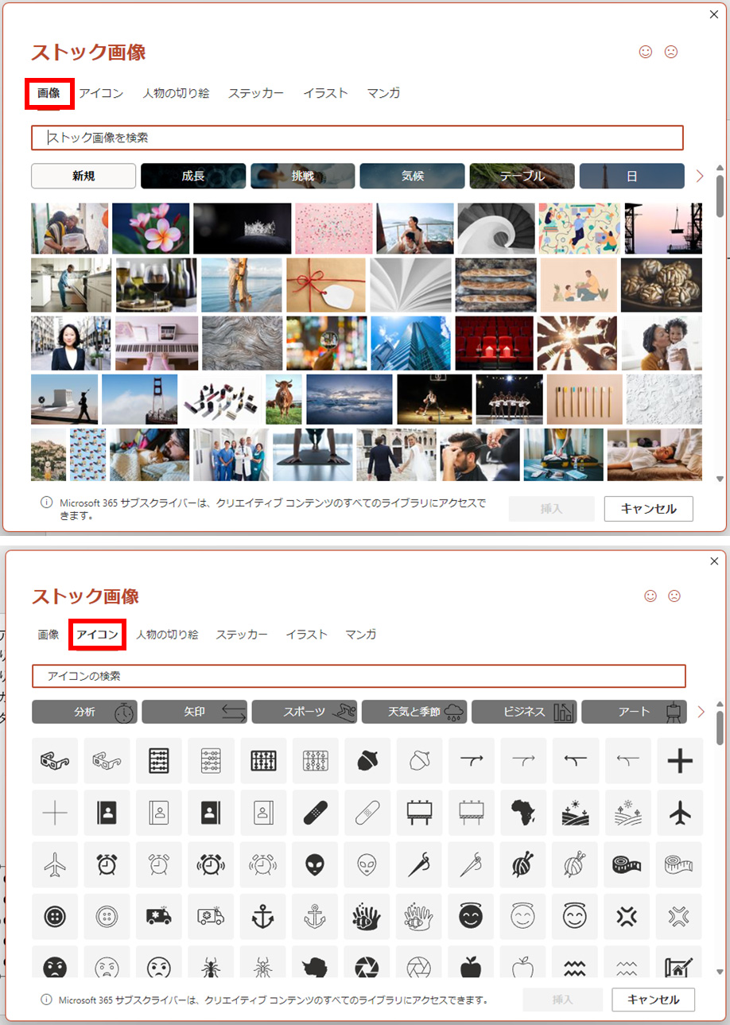730x1025 pixels.
Task: Filter icons by スポーツ category
Action: 305,712
